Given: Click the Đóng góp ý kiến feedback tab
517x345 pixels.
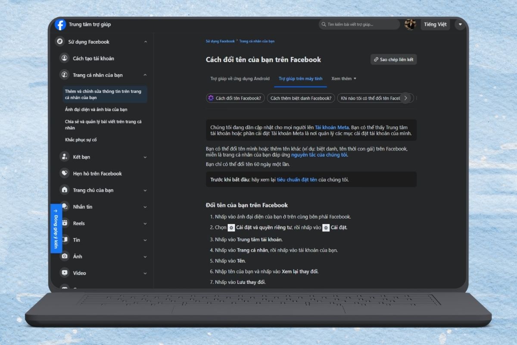Looking at the screenshot, I should [x=56, y=228].
